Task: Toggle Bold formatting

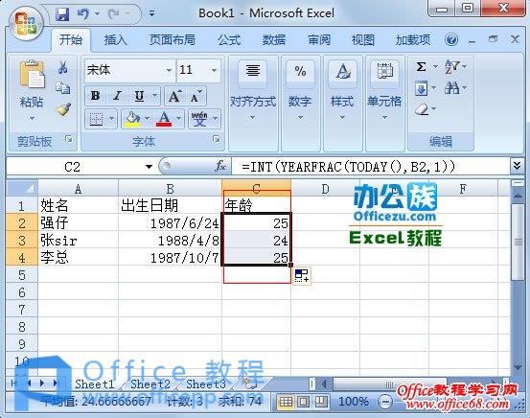Action: click(x=95, y=97)
